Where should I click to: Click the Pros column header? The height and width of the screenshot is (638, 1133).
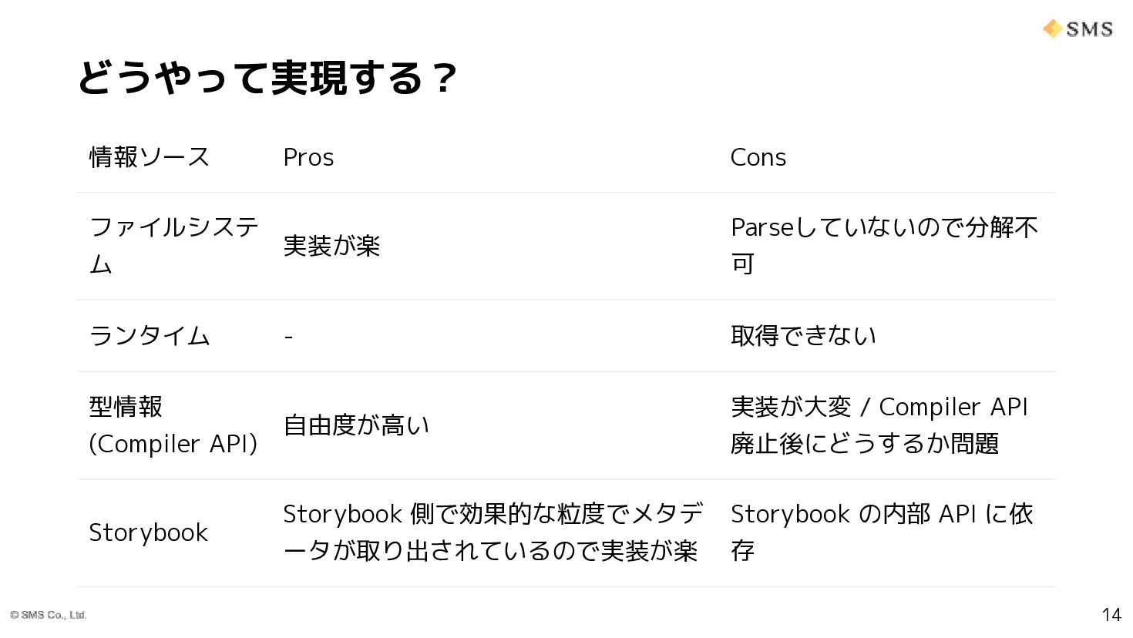click(x=308, y=157)
